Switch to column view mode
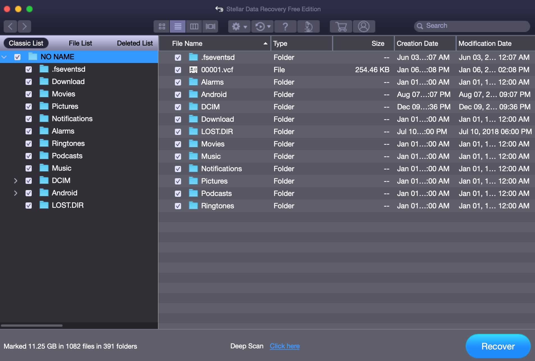Viewport: 535px width, 361px height. point(194,26)
